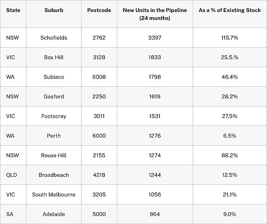Click the Perth suburb cell
The height and width of the screenshot is (224, 267).
54,136
